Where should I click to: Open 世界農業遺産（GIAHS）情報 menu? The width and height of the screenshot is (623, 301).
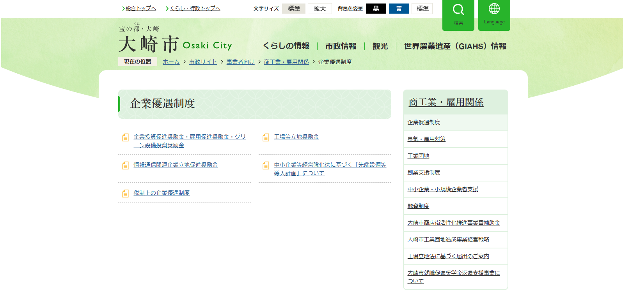pyautogui.click(x=455, y=46)
